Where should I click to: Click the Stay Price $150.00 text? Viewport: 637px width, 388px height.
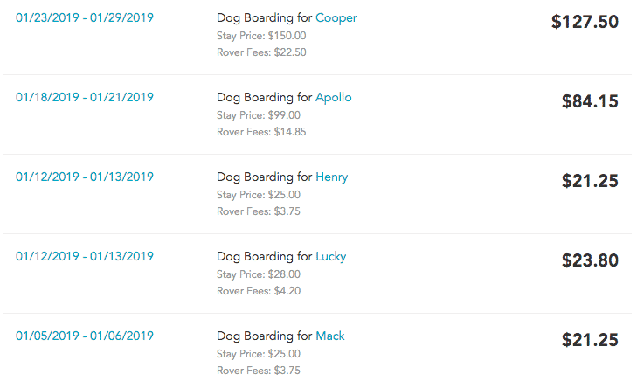click(x=261, y=36)
